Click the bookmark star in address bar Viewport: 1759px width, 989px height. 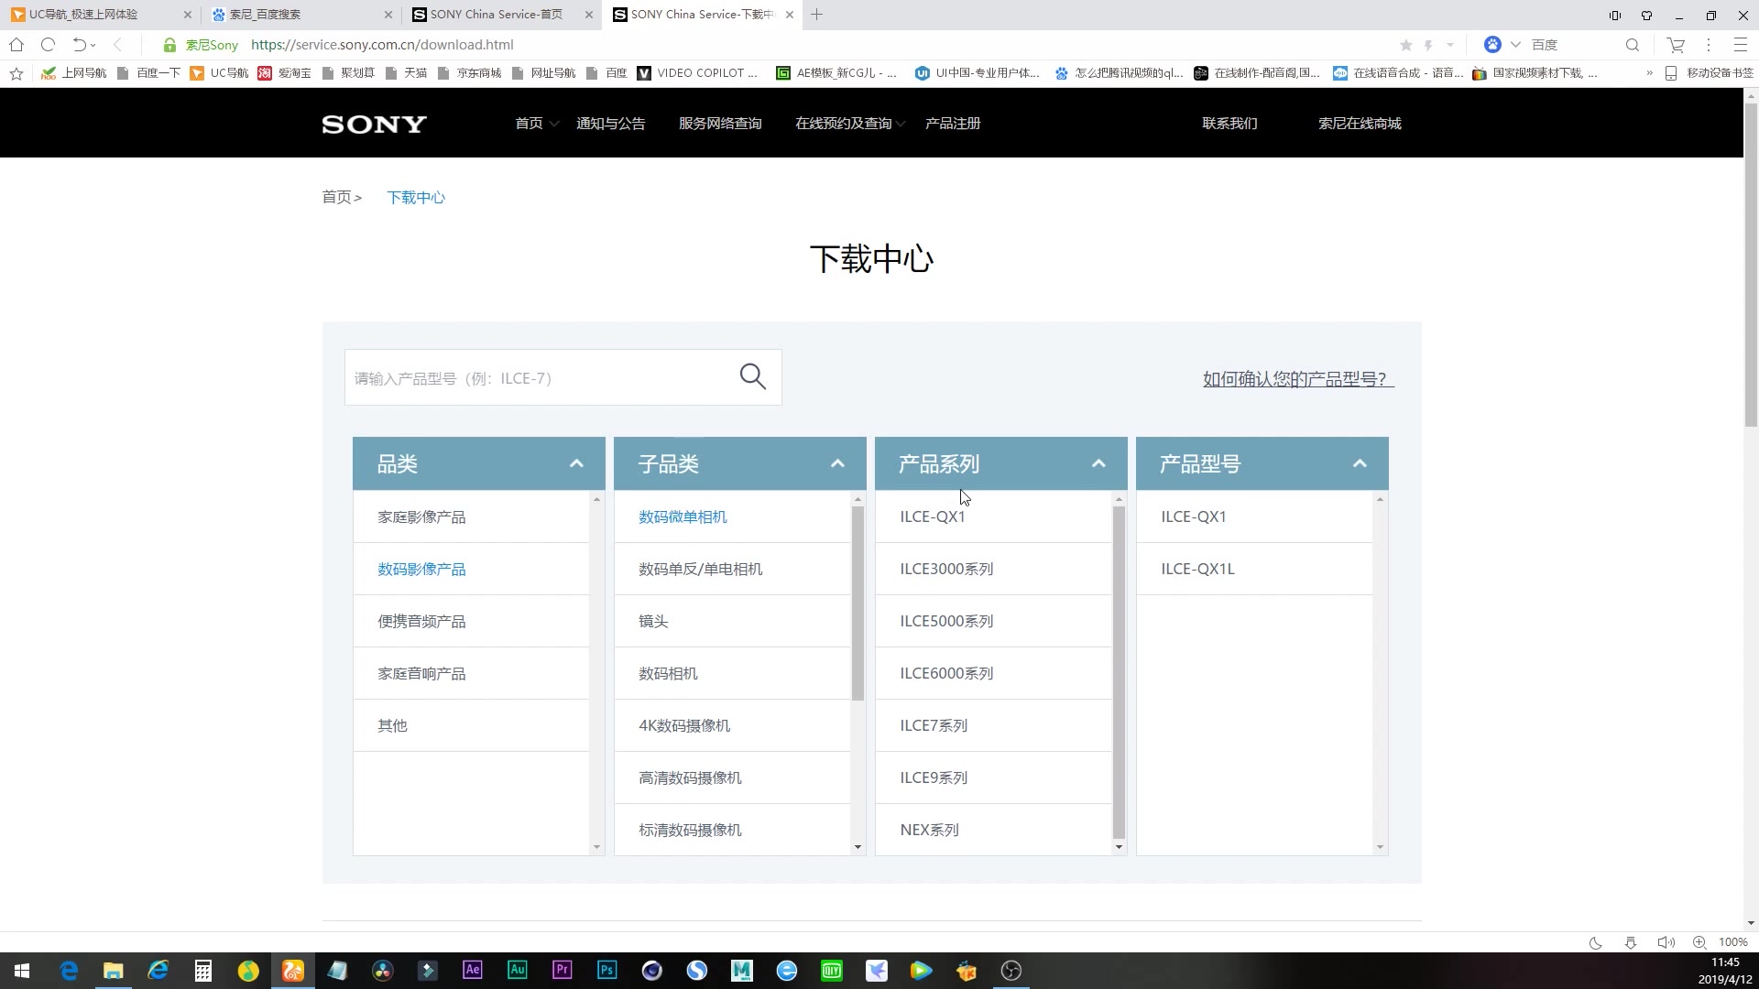coord(1406,45)
